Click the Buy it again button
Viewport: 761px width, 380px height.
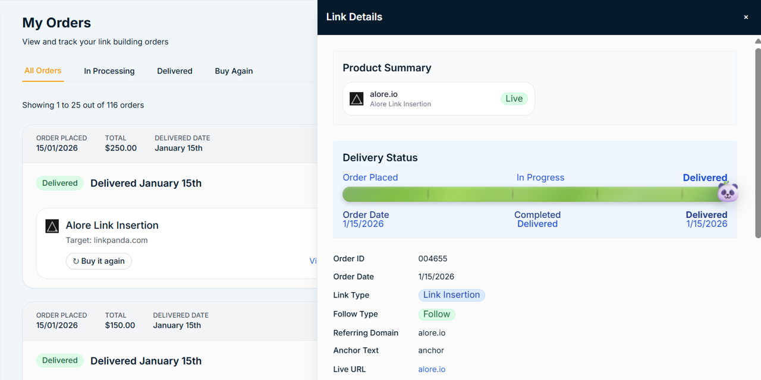[x=99, y=261]
